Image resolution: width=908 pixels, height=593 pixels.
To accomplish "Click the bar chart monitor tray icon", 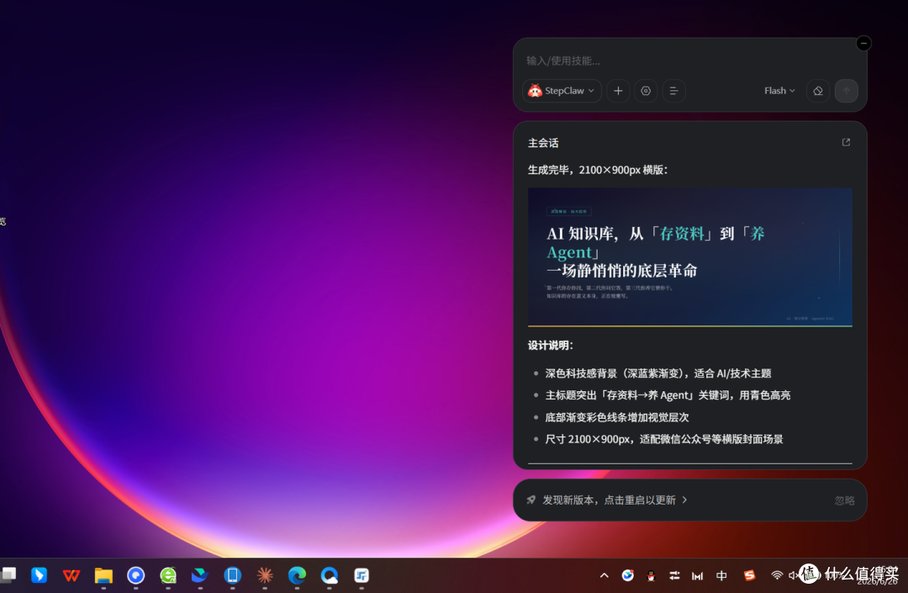I will 697,575.
